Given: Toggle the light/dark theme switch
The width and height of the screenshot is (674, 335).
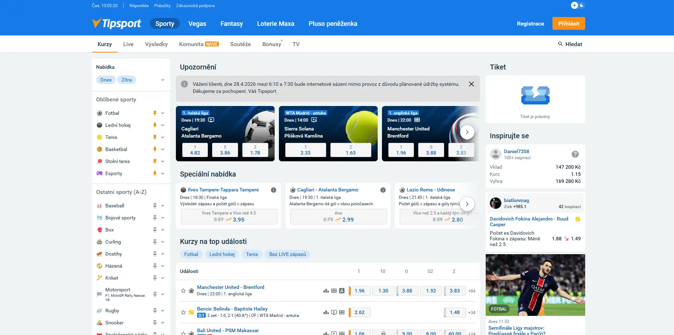Looking at the screenshot, I should 578,5.
